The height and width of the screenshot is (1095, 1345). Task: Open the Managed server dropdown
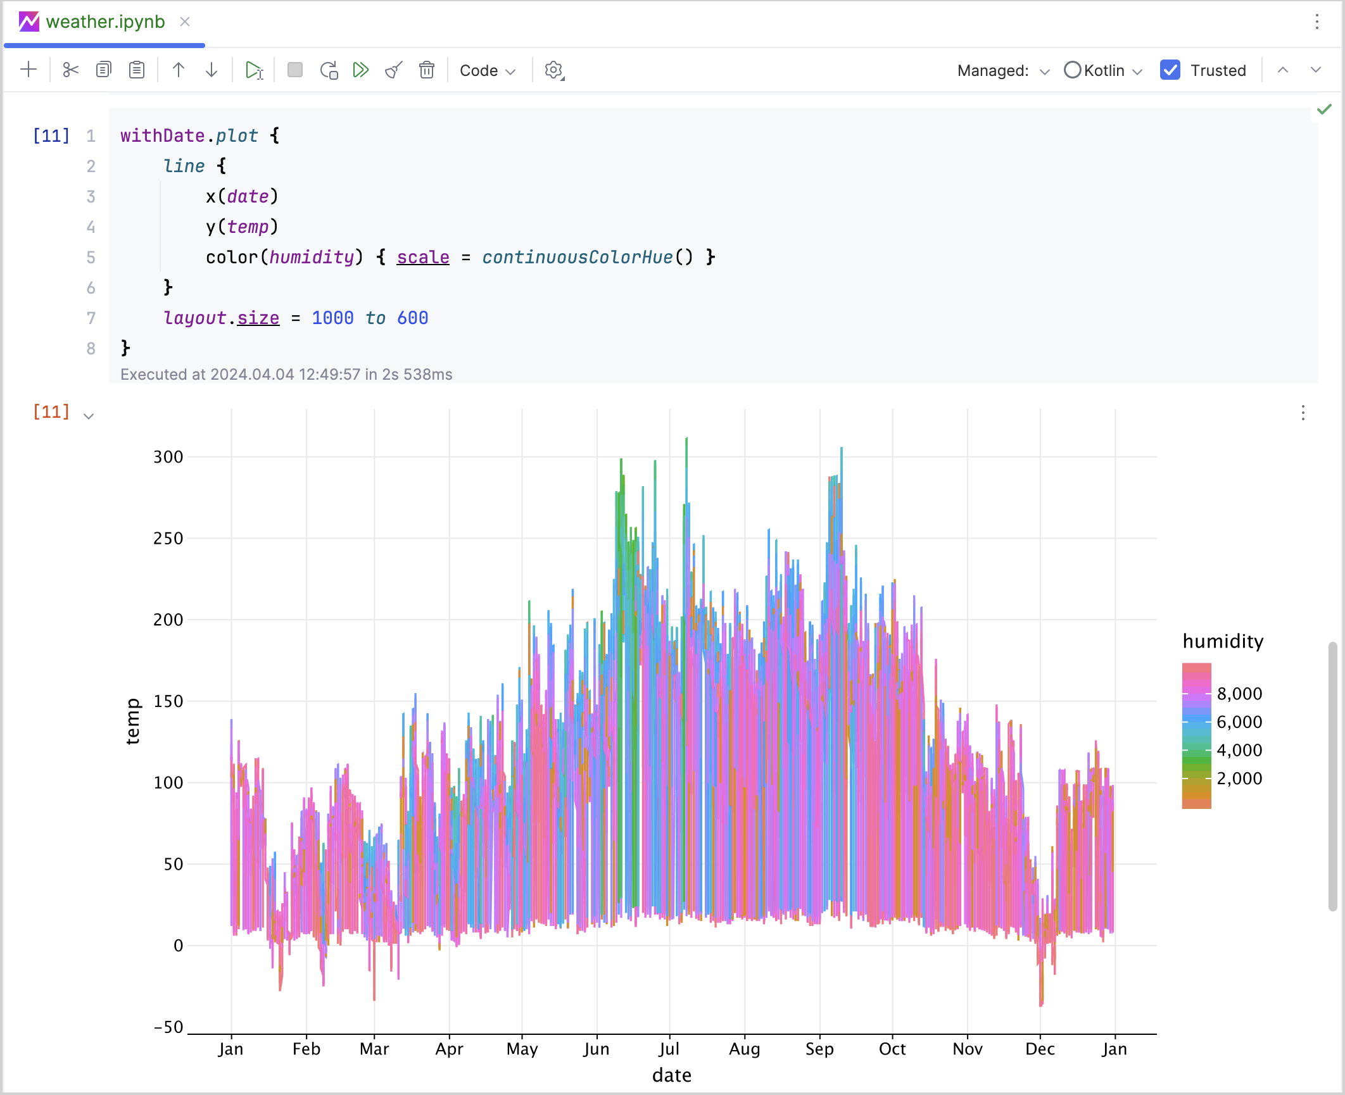pyautogui.click(x=1044, y=71)
